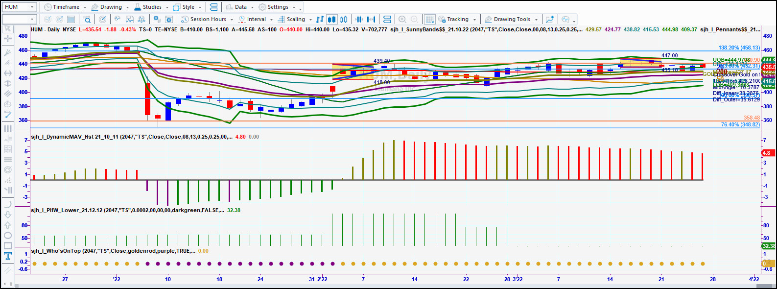Open the Settings menu
The image size is (777, 289).
(x=277, y=7)
